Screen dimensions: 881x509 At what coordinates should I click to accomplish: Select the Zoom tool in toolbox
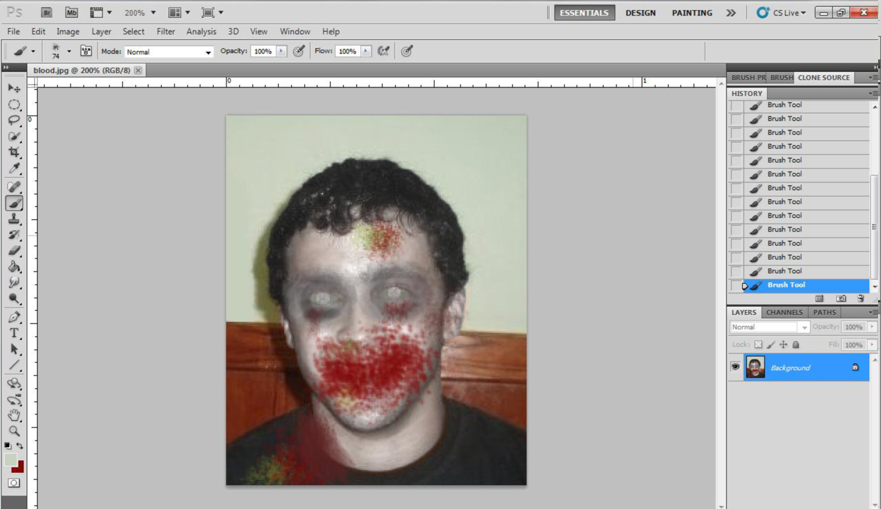(14, 431)
